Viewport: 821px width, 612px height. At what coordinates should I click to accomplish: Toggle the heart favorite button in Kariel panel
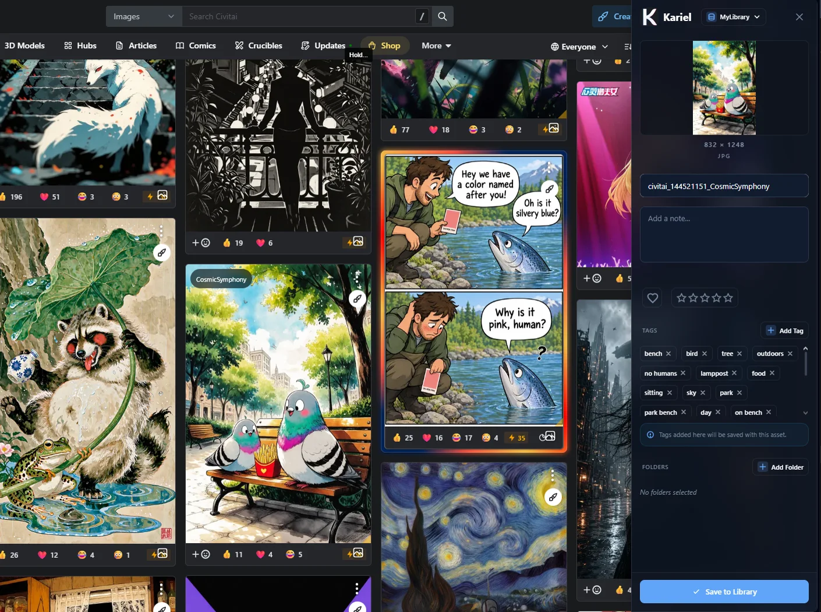point(653,298)
